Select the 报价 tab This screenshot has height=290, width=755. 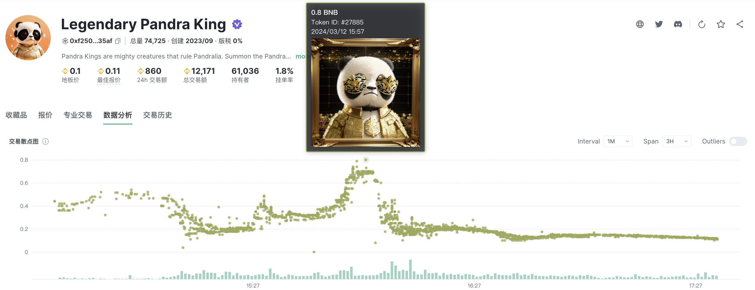[45, 115]
